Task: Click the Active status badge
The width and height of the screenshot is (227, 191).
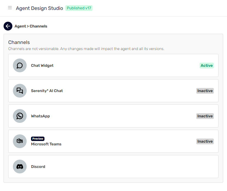Action: [206, 65]
